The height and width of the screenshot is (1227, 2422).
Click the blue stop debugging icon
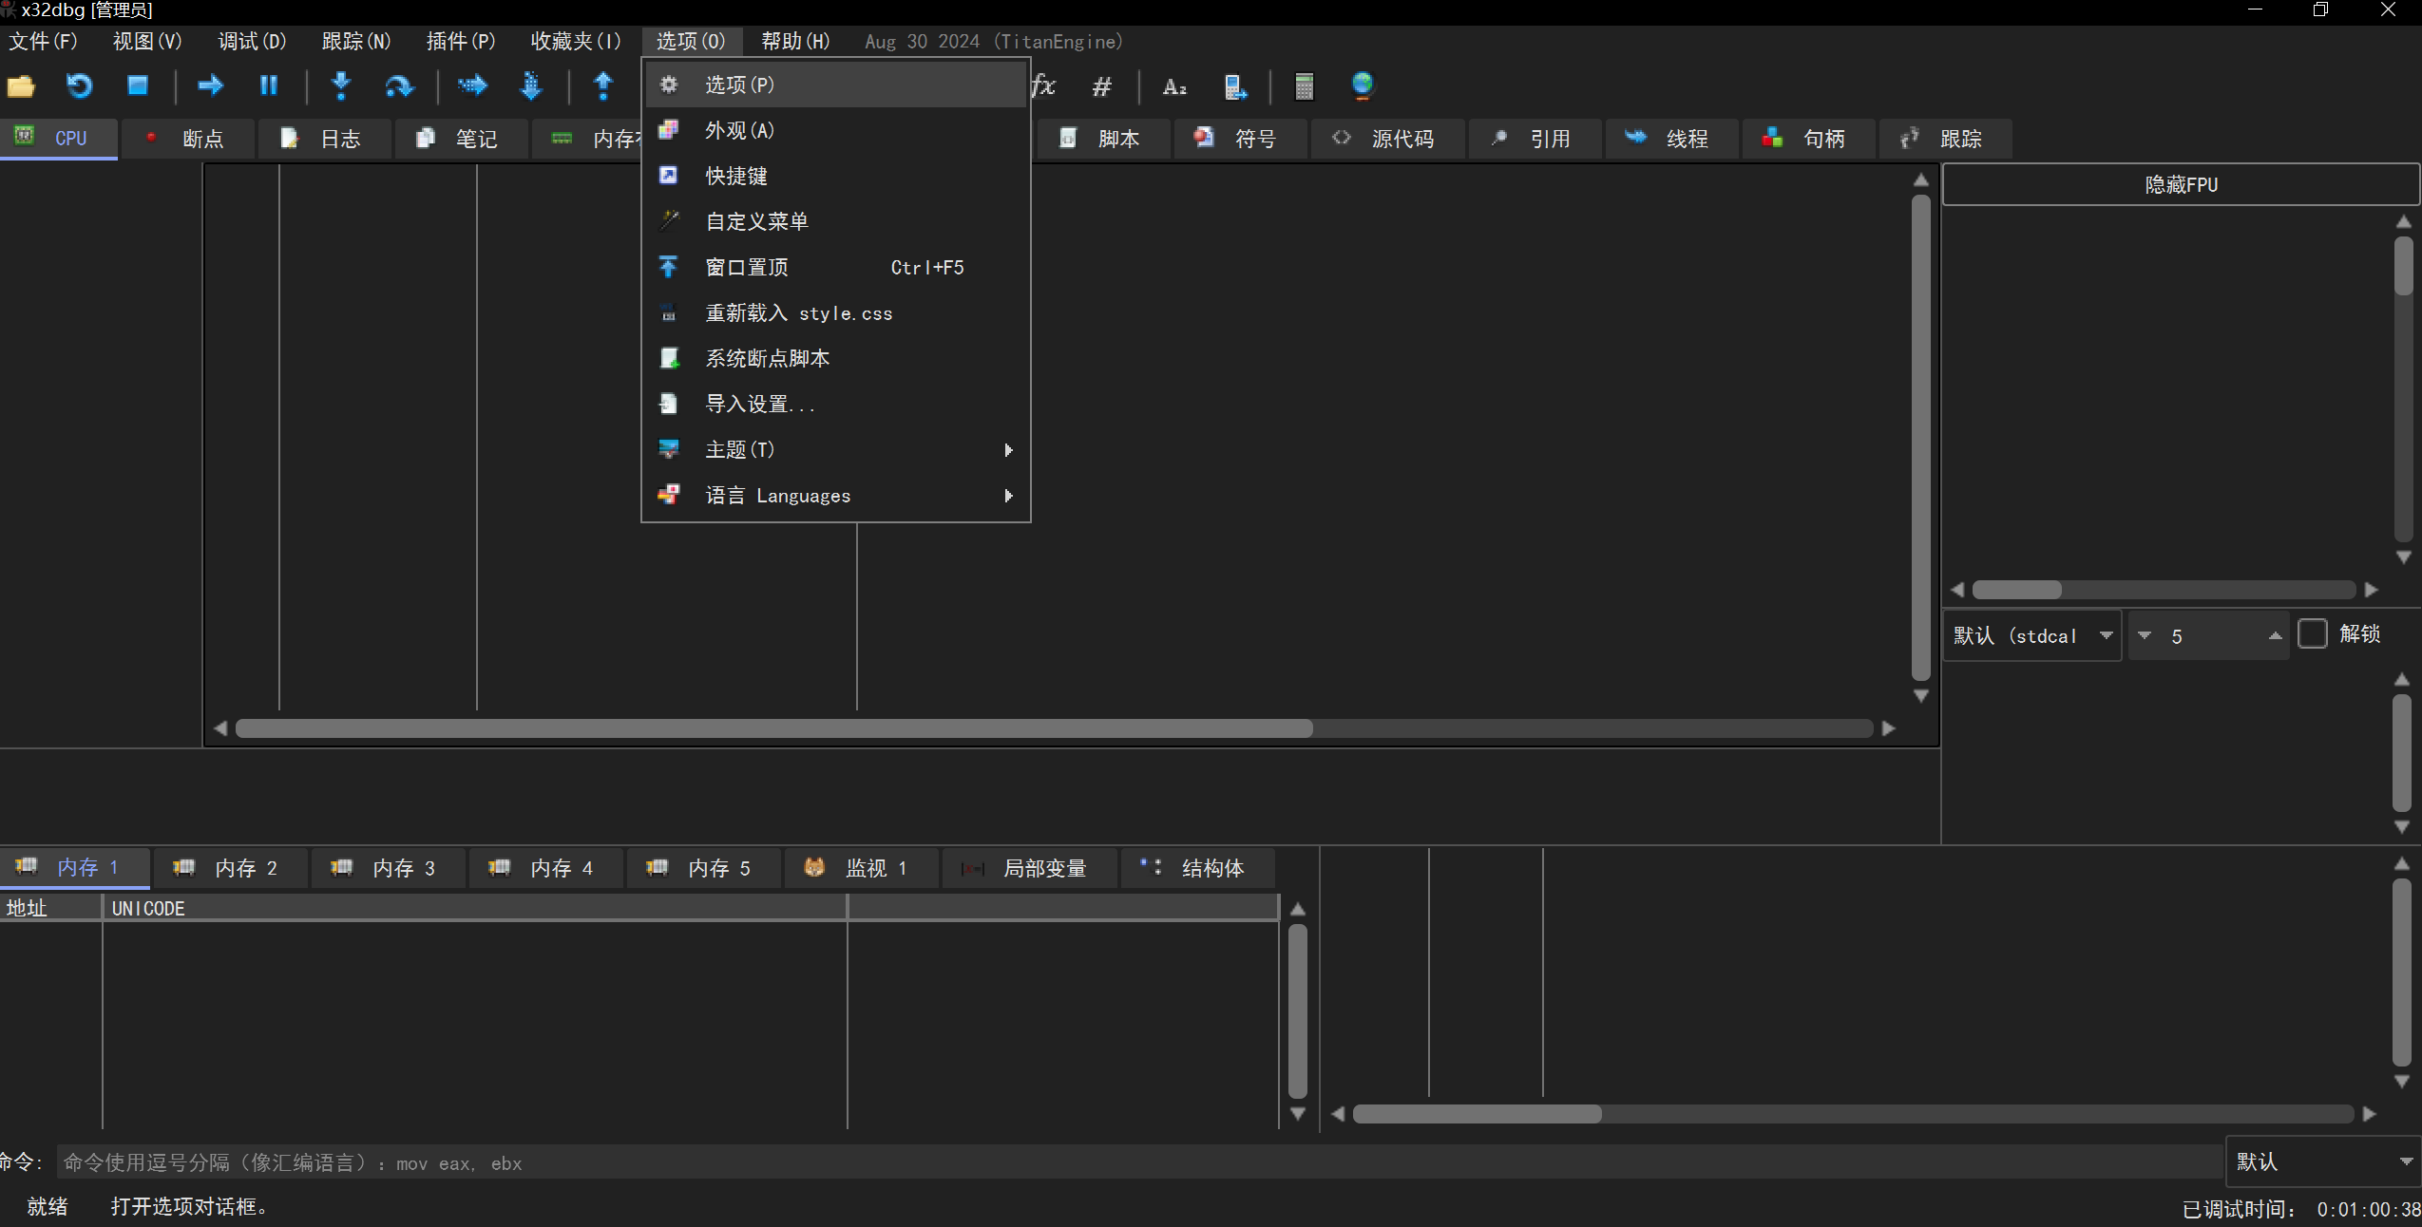point(138,86)
